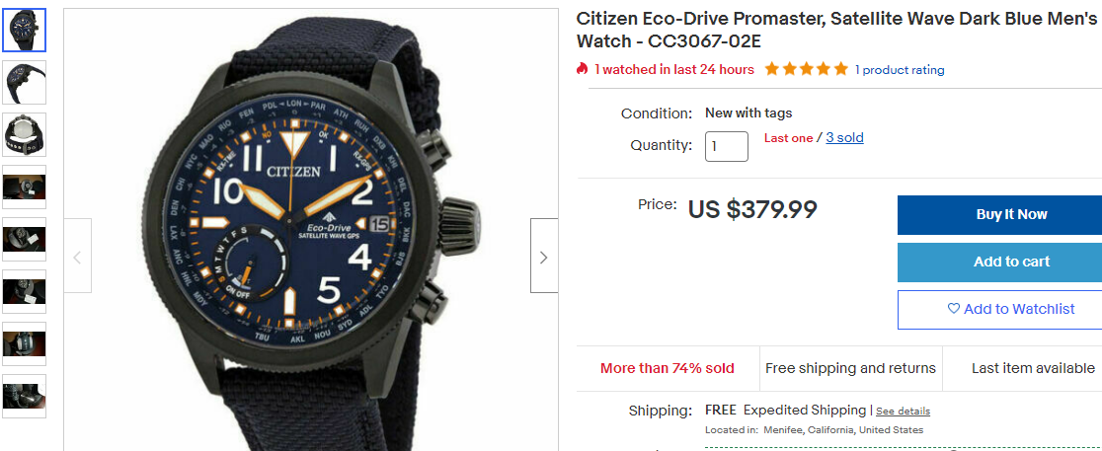The image size is (1102, 451).
Task: Click the five-star rating icons
Action: coord(806,69)
